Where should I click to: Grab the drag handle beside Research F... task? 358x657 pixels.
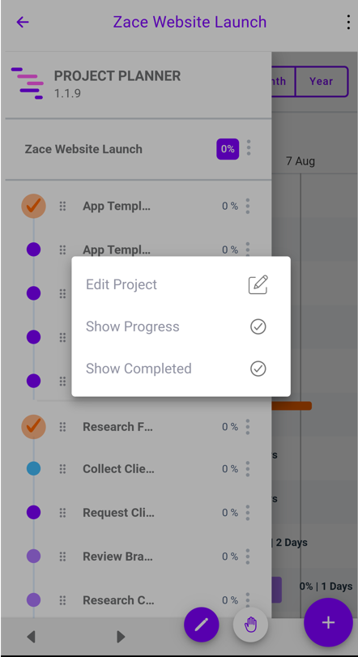coord(63,427)
